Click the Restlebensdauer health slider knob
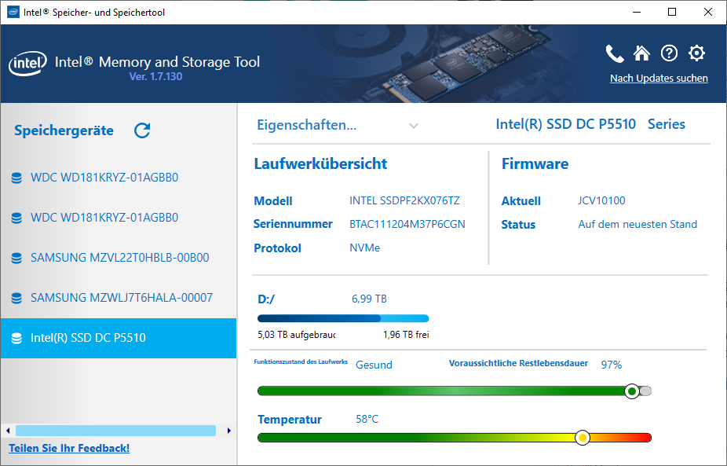 tap(632, 391)
